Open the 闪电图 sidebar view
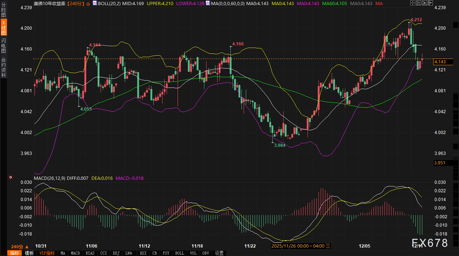Screen dimensions: 459x256 (x=4, y=45)
